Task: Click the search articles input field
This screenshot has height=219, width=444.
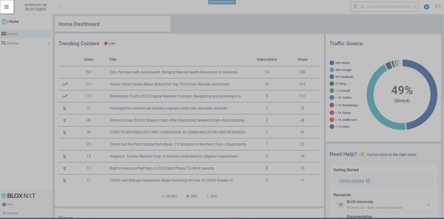Action: coord(389,7)
